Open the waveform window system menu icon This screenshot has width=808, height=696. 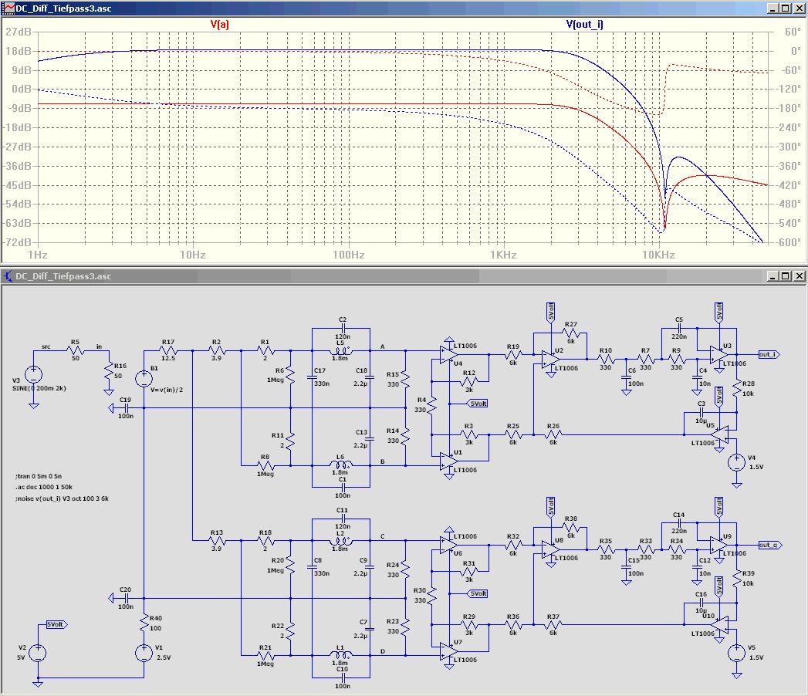(7, 8)
